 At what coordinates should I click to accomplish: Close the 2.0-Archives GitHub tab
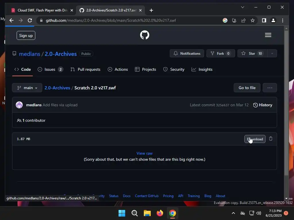point(140,10)
